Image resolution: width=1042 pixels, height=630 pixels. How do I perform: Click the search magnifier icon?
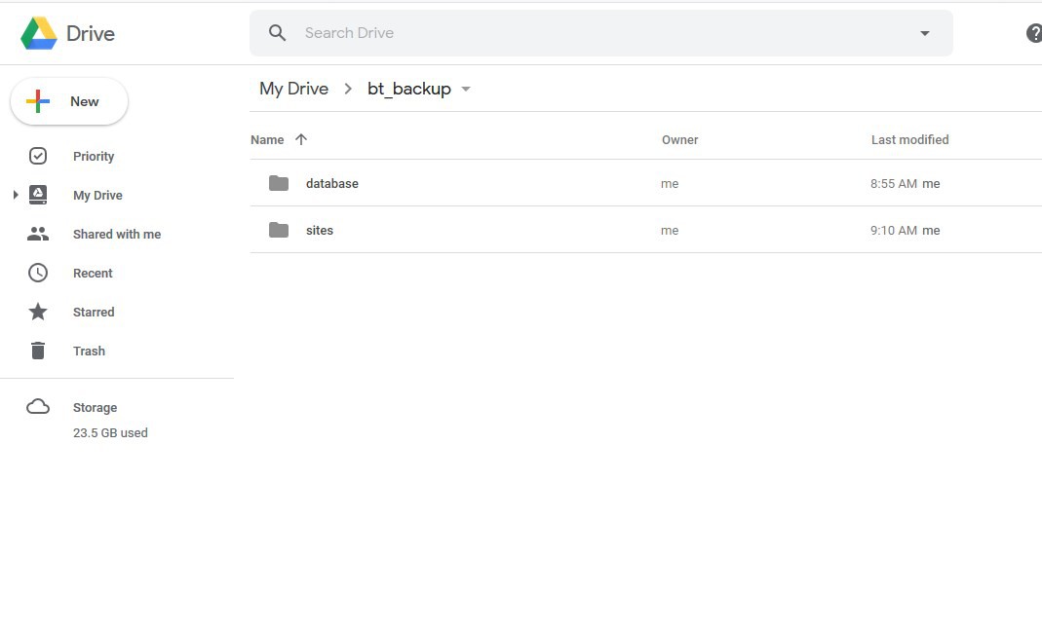click(x=278, y=33)
